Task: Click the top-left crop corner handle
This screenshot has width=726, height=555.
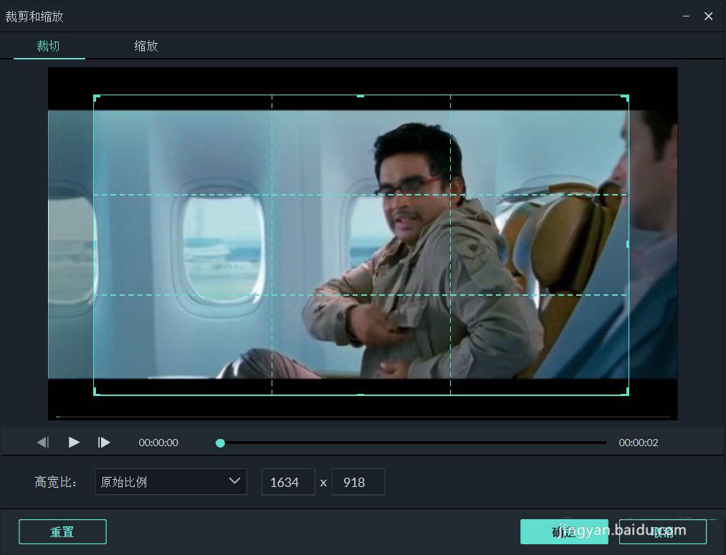Action: [x=96, y=97]
